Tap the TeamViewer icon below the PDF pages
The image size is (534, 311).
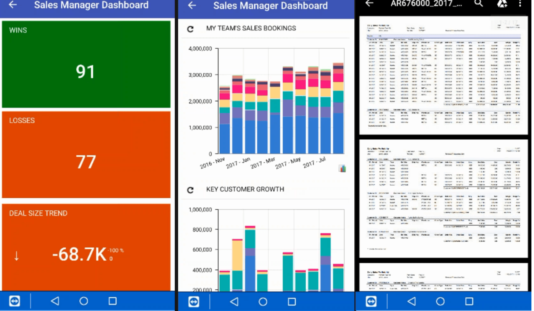(x=371, y=301)
